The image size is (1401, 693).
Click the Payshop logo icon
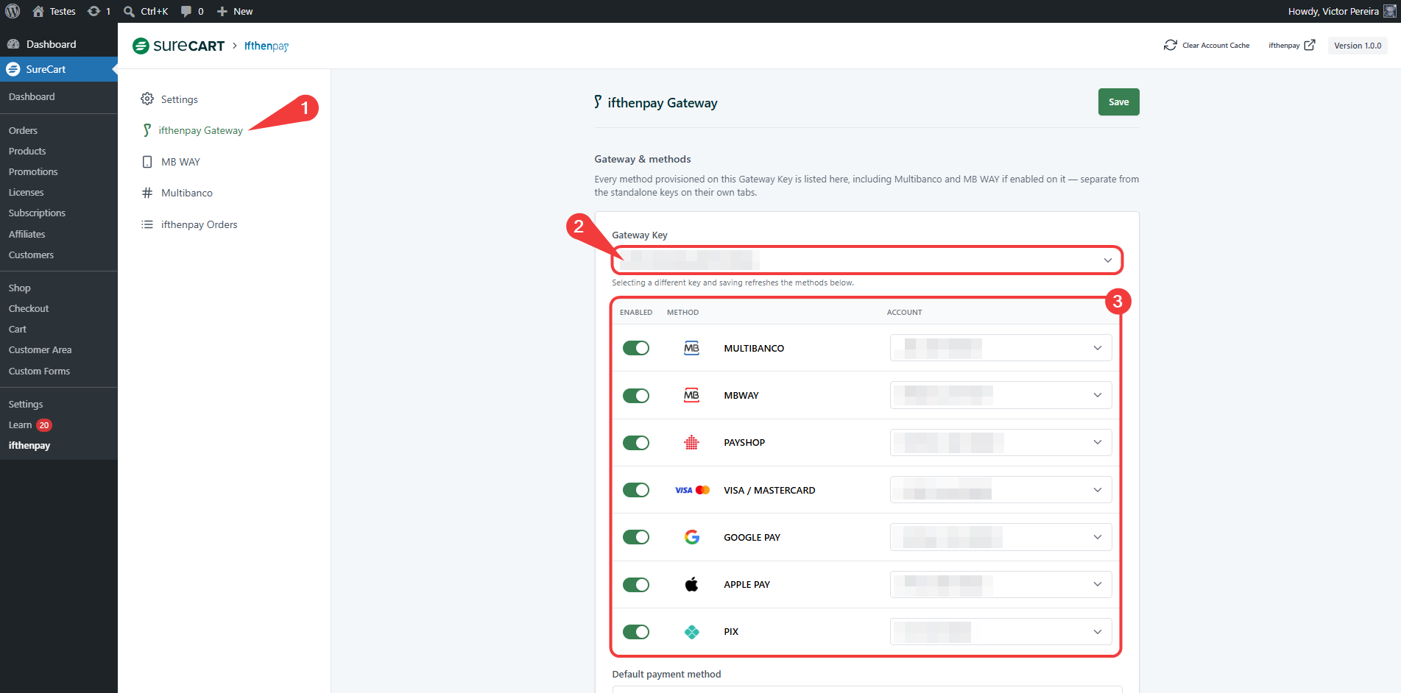pyautogui.click(x=691, y=442)
